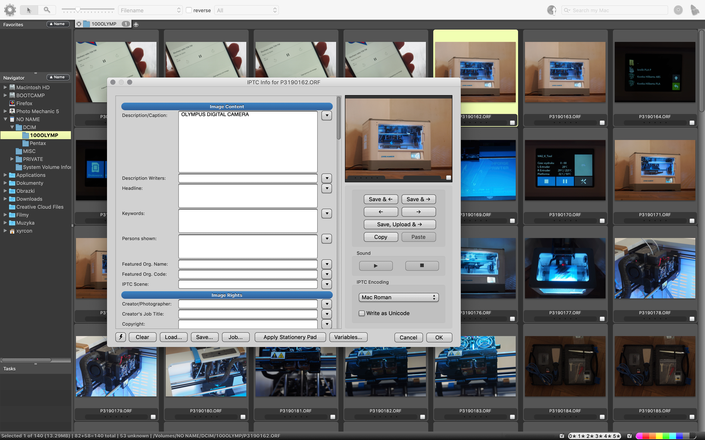Viewport: 705px width, 440px height.
Task: Collapse the DCIM folder node
Action: tap(12, 127)
